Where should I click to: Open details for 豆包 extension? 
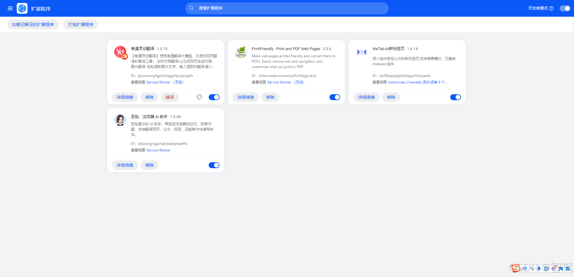125,165
